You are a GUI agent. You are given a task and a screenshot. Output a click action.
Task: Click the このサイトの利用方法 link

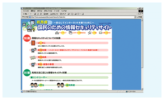tap(79, 33)
